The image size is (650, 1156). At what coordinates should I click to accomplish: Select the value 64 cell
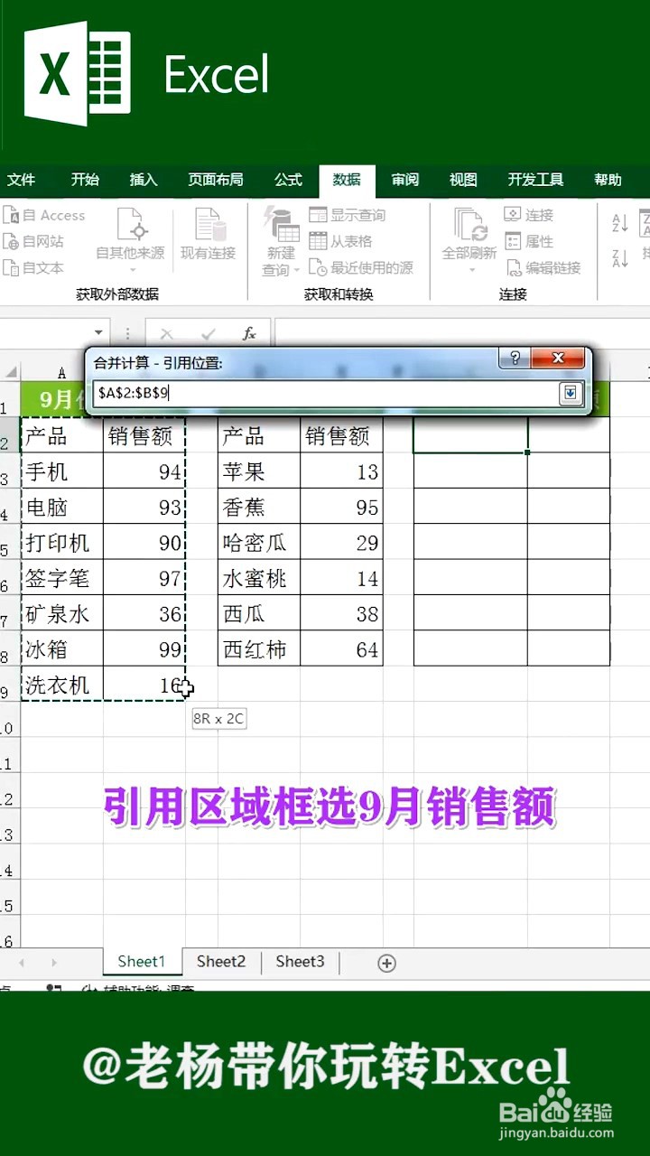point(342,648)
